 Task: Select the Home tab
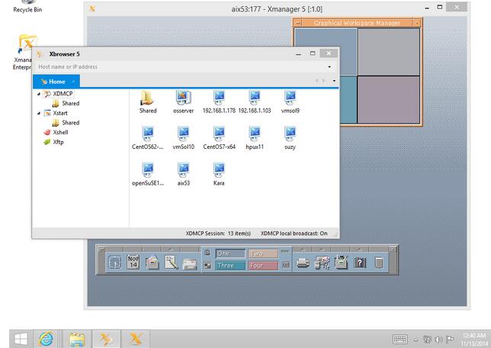click(56, 82)
